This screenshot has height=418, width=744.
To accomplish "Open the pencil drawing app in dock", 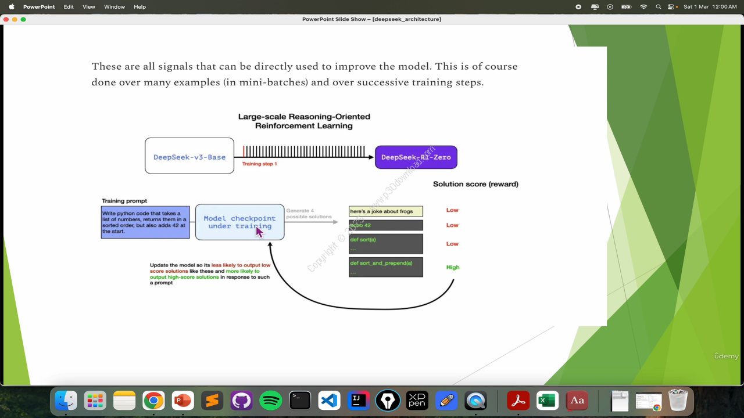I will tap(446, 400).
